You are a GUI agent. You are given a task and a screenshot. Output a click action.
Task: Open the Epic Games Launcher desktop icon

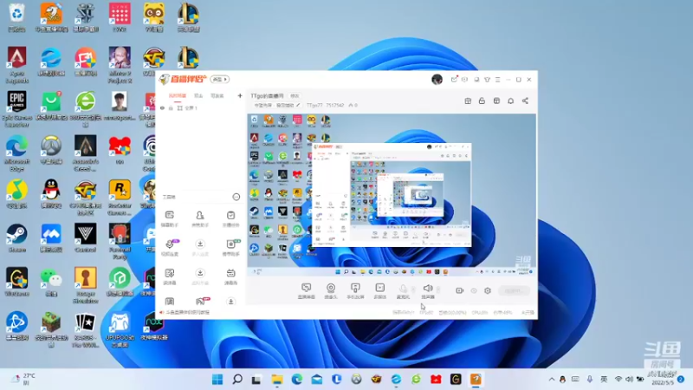click(x=16, y=109)
